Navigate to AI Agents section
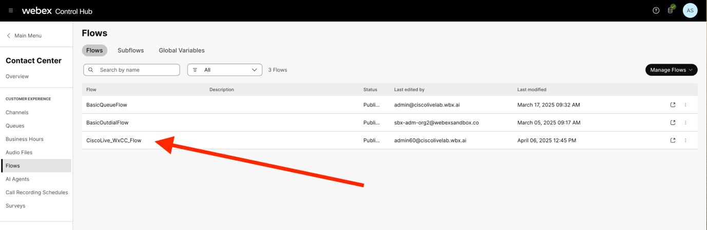Viewport: 707px width, 230px height. [17, 179]
